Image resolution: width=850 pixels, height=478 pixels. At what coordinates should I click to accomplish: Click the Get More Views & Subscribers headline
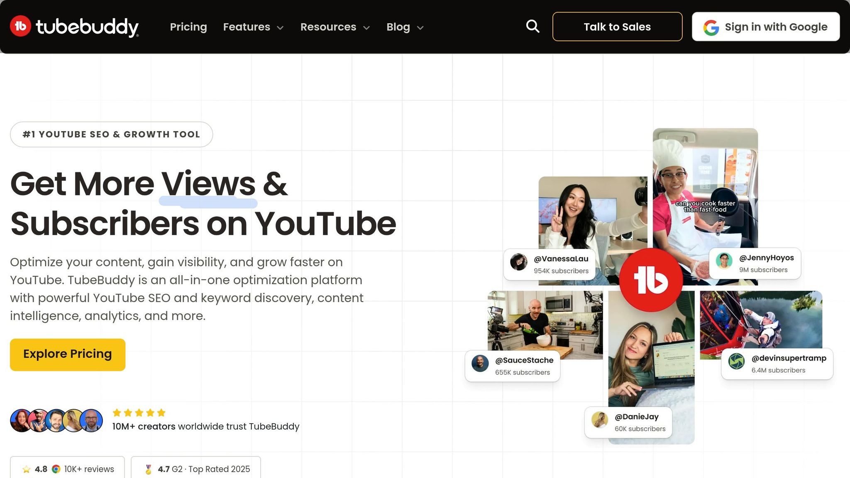pos(203,203)
